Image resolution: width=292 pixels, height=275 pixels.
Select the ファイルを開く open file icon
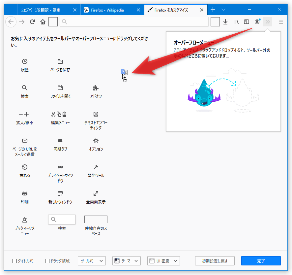tap(60, 88)
